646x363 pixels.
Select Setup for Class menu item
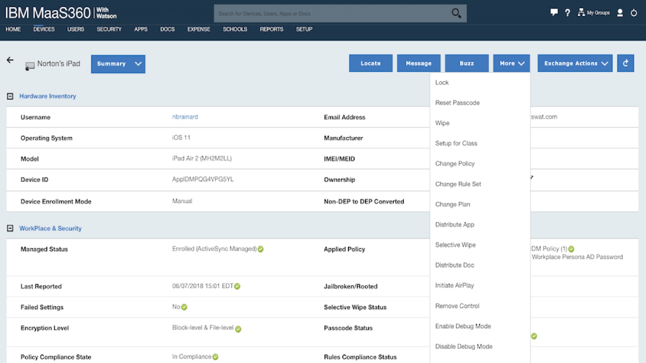(456, 143)
